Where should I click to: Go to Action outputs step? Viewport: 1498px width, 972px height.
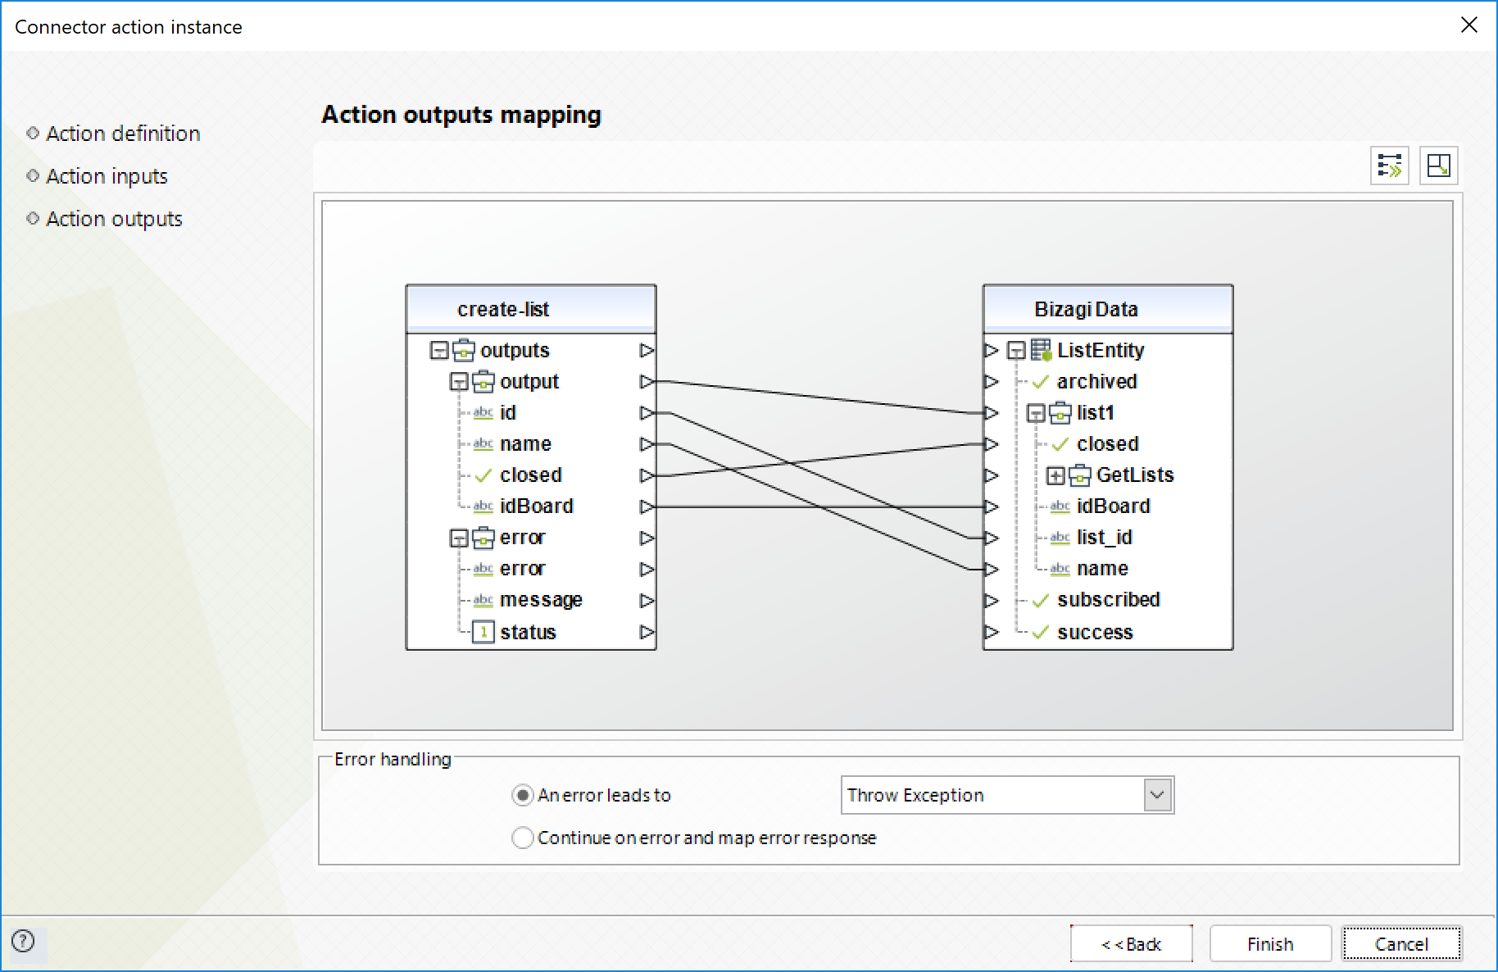(114, 219)
